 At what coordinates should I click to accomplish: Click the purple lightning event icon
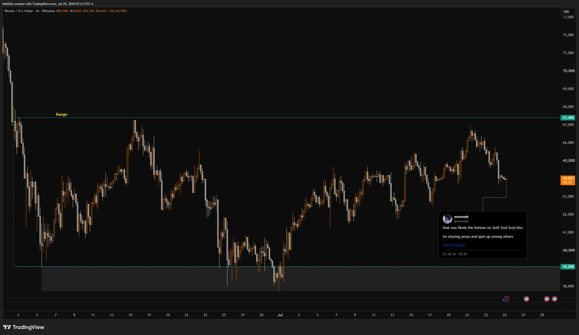506,299
